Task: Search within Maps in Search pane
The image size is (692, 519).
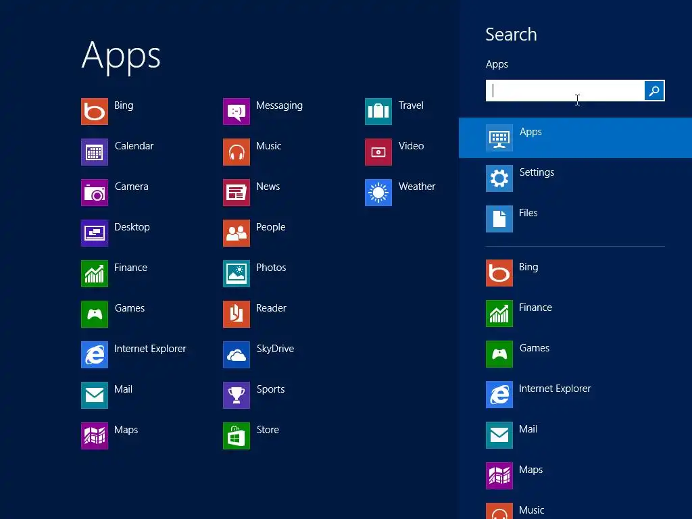Action: (x=576, y=476)
